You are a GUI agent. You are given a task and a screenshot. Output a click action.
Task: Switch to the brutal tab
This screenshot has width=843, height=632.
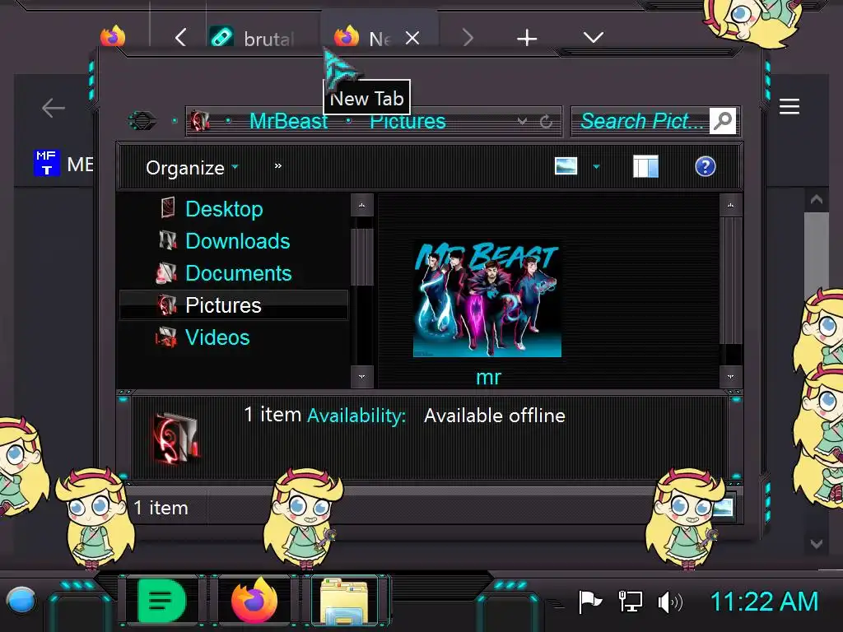(253, 38)
